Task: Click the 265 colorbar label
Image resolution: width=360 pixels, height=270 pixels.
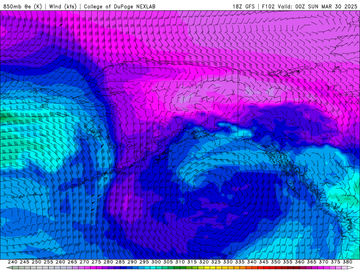Action: [72, 262]
